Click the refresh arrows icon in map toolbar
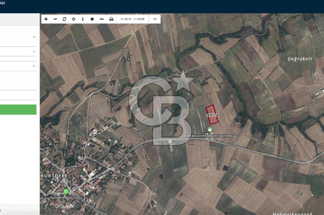This screenshot has height=215, width=324. pos(64,19)
